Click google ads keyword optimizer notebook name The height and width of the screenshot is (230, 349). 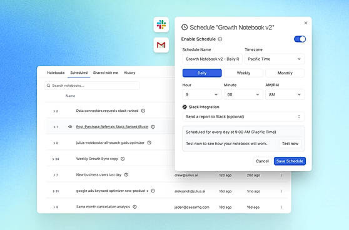click(x=112, y=191)
